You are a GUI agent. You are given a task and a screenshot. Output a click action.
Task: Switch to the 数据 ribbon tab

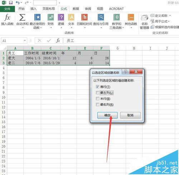[76, 9]
